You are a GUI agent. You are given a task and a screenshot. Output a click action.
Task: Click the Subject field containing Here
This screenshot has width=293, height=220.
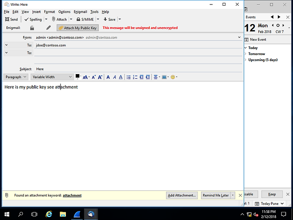[138, 69]
